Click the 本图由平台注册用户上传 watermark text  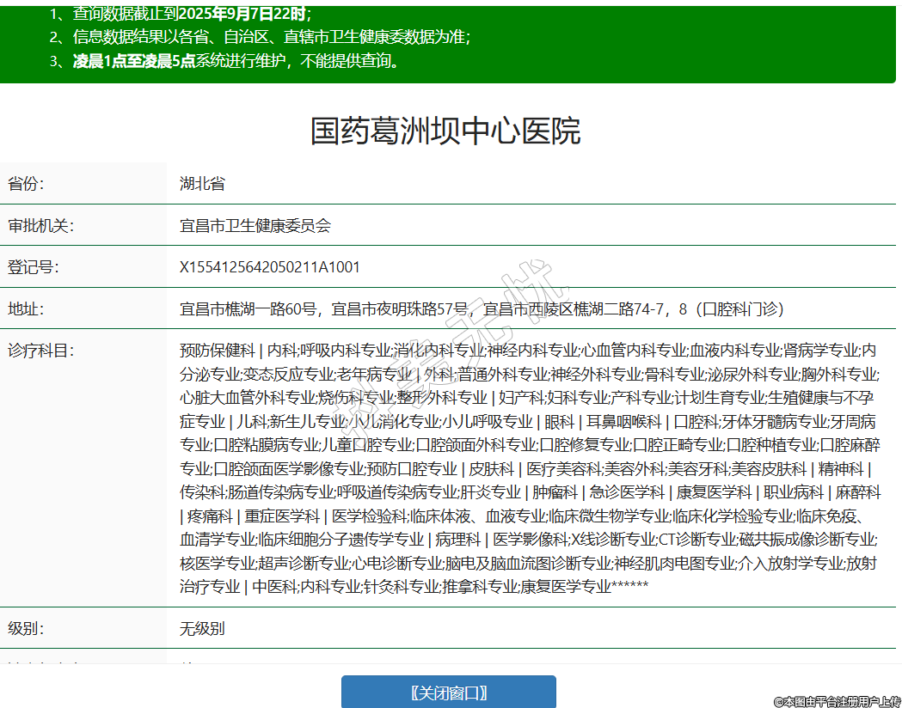(x=837, y=701)
